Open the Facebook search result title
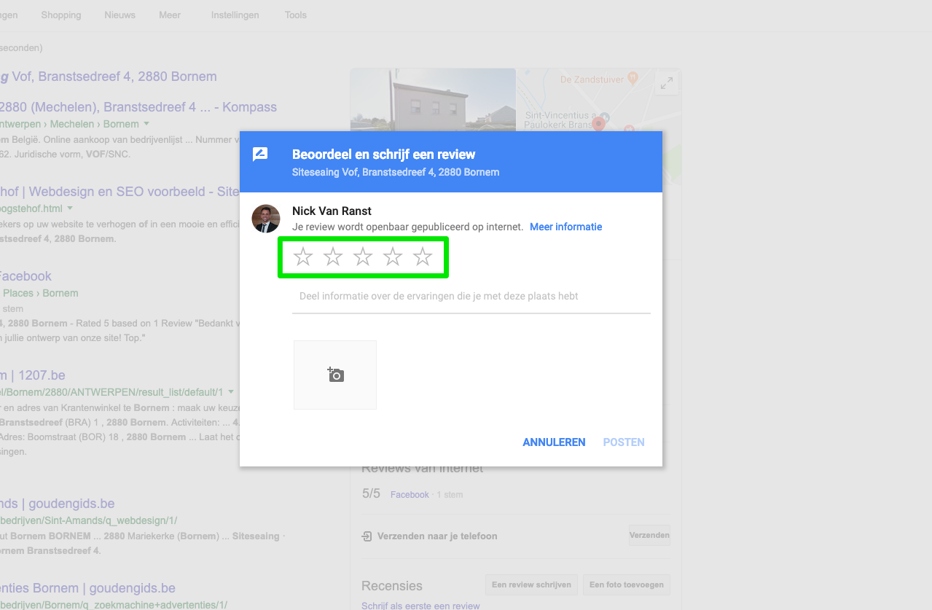Screen dimensions: 932x610 pos(26,276)
